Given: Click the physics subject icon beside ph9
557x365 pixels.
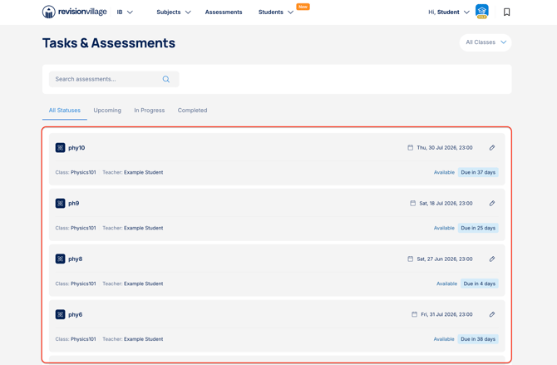Looking at the screenshot, I should point(60,204).
